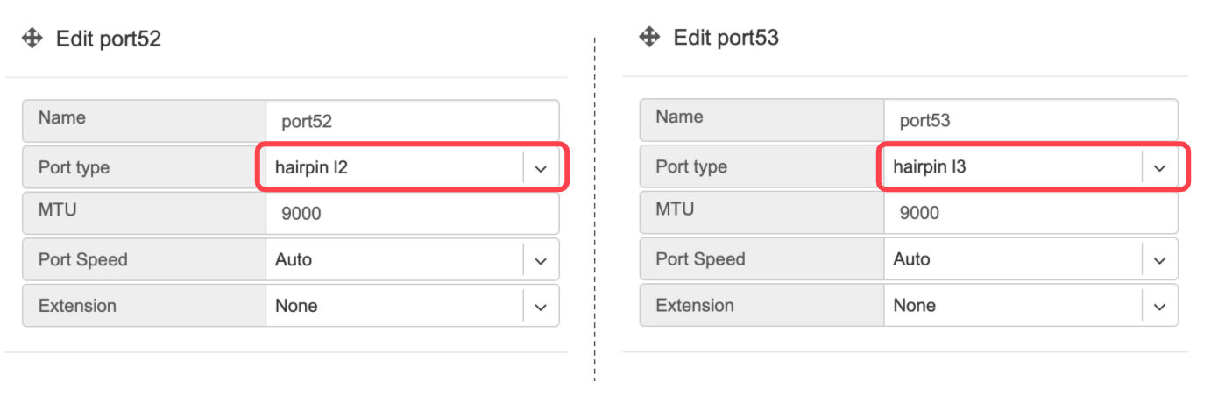Open port52 Extension None dropdown
1218x396 pixels.
tap(413, 306)
